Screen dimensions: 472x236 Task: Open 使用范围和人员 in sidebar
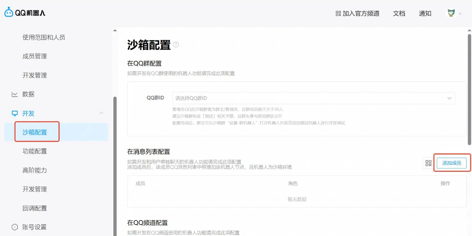pyautogui.click(x=44, y=37)
